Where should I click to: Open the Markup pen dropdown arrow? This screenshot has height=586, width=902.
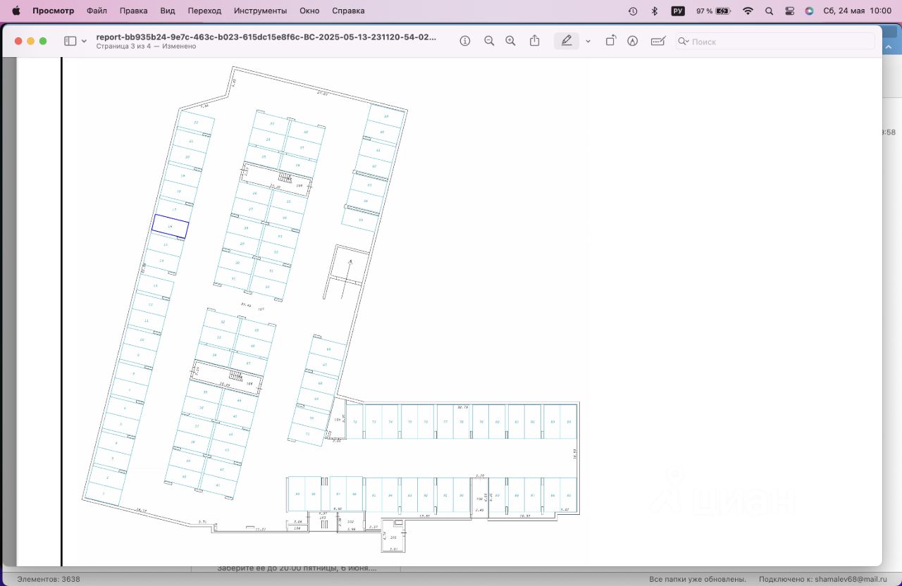click(588, 42)
